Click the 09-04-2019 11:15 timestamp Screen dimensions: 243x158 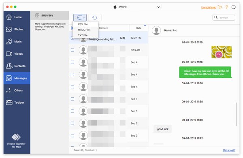click(192, 42)
